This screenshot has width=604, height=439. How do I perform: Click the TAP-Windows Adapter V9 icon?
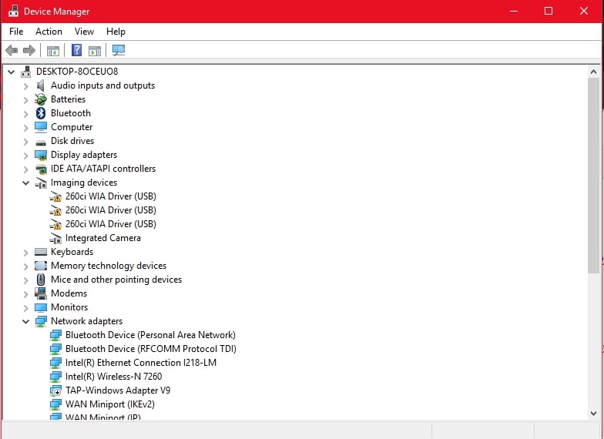pos(55,390)
